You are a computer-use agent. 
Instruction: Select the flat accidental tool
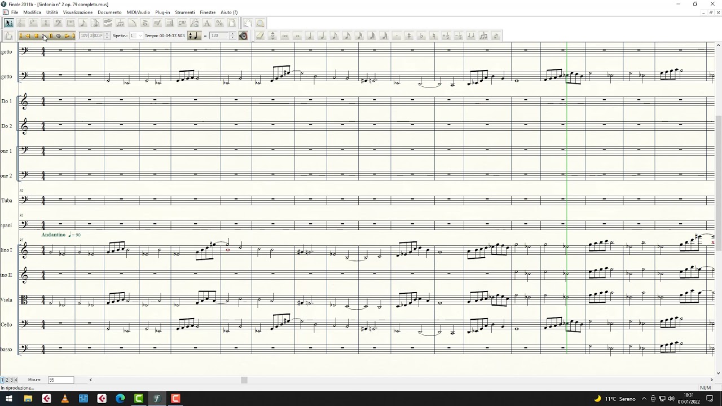click(421, 36)
